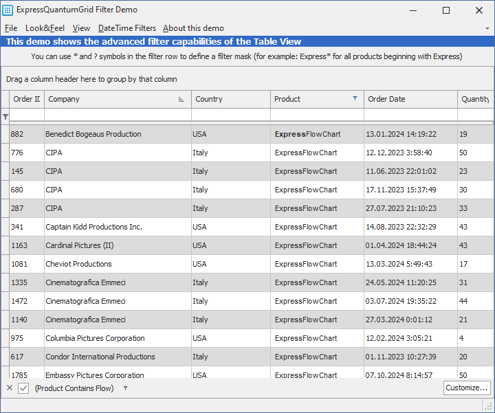Viewport: 495px width, 413px height.
Task: Click the Order Date column header
Action: point(410,99)
